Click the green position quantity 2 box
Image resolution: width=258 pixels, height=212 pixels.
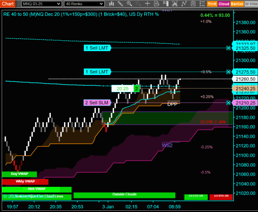click(136, 89)
